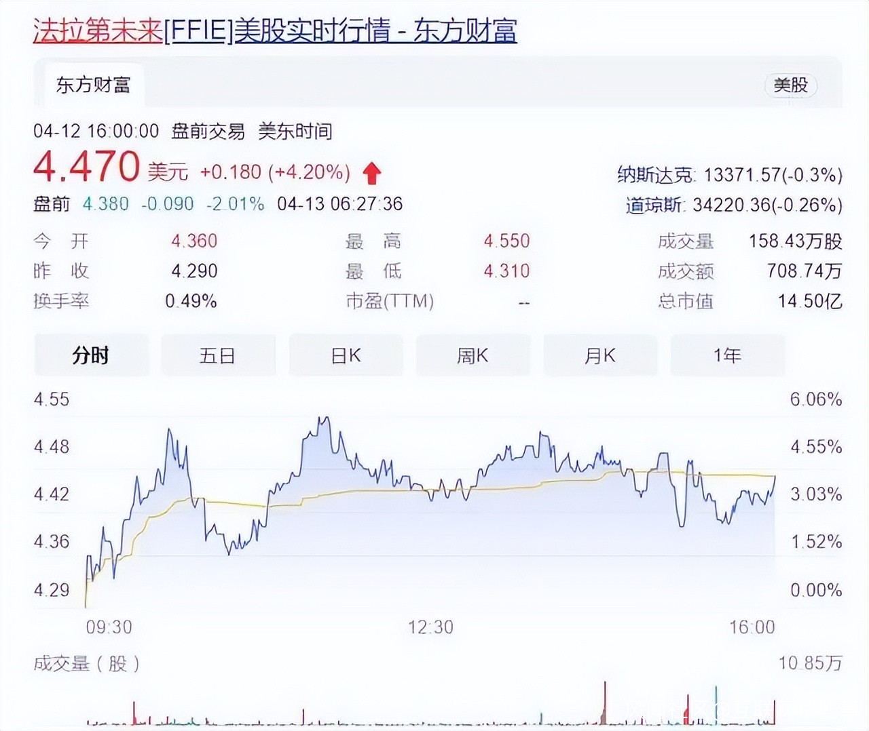Viewport: 869px width, 731px height.
Task: Click the 6.06% axis label
Action: click(x=816, y=399)
